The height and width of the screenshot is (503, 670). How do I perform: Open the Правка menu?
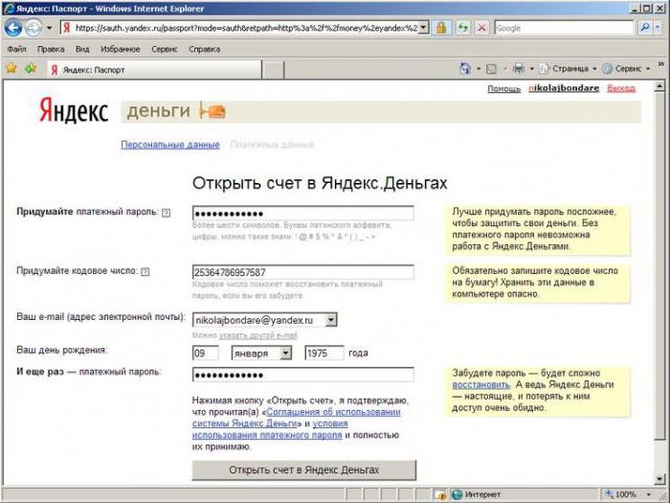coord(51,49)
